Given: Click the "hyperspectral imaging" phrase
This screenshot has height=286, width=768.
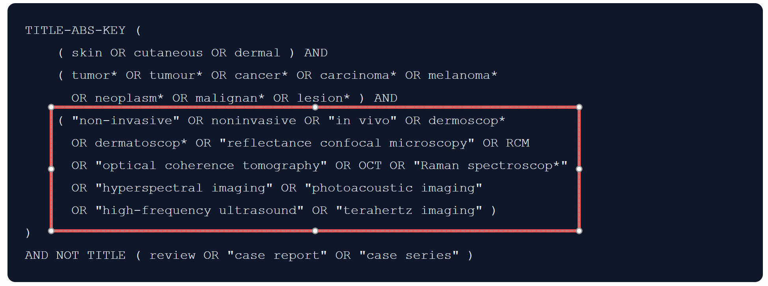Looking at the screenshot, I should coord(184,188).
